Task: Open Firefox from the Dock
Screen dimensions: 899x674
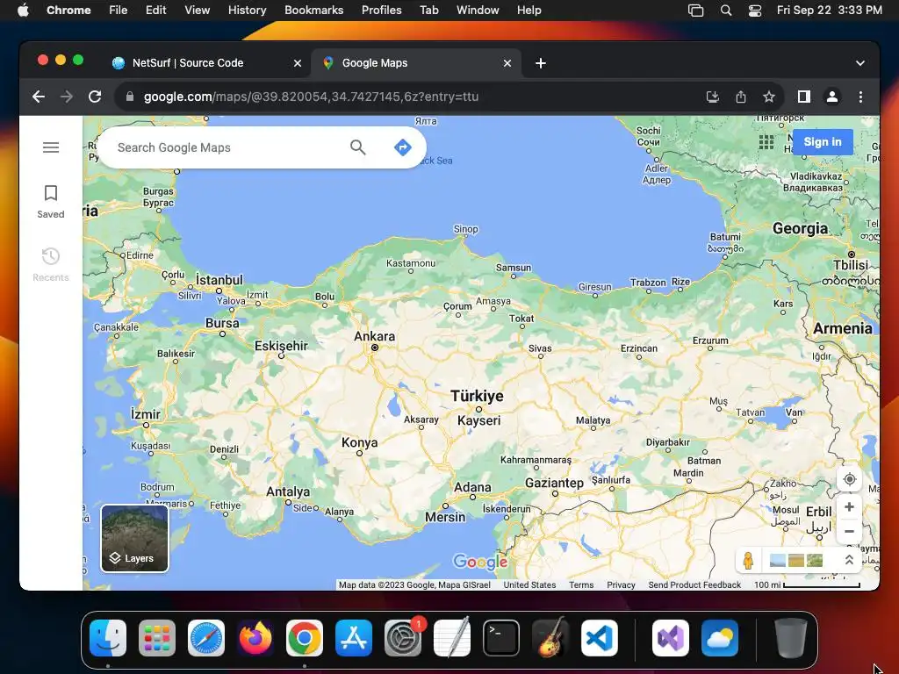Action: click(255, 638)
